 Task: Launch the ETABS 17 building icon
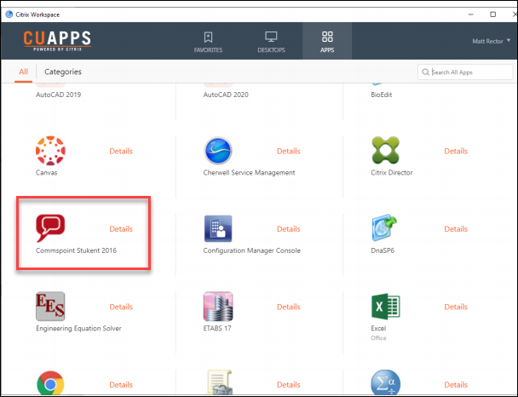pyautogui.click(x=218, y=306)
